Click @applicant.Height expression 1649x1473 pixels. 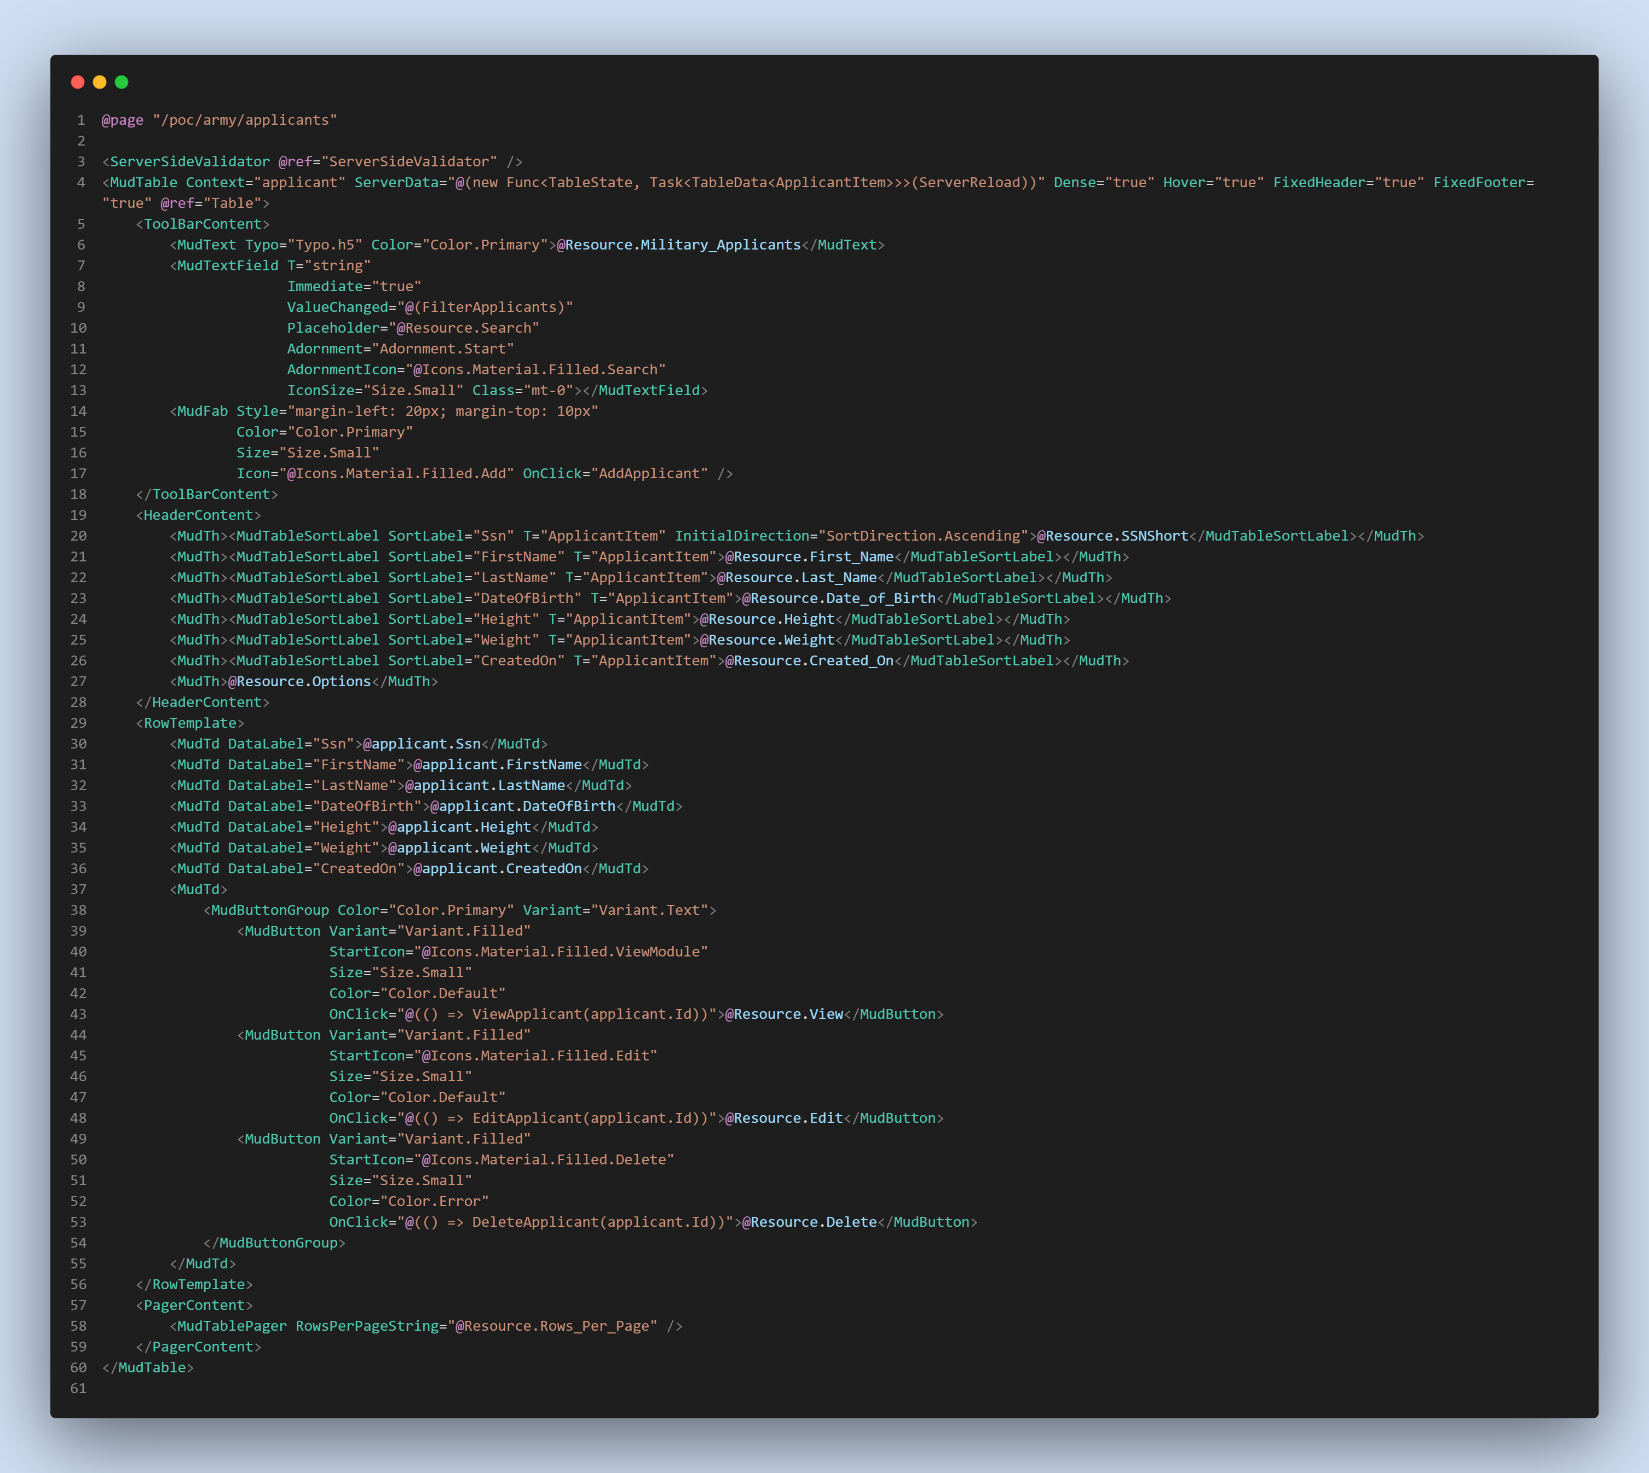pyautogui.click(x=459, y=827)
